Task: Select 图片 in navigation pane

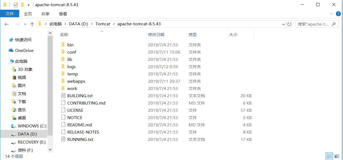Action: point(22,86)
